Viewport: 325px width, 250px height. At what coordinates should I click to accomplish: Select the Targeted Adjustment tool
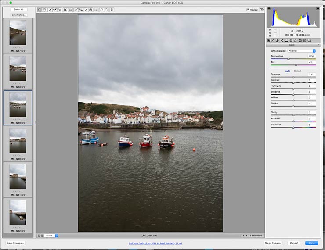click(x=60, y=10)
